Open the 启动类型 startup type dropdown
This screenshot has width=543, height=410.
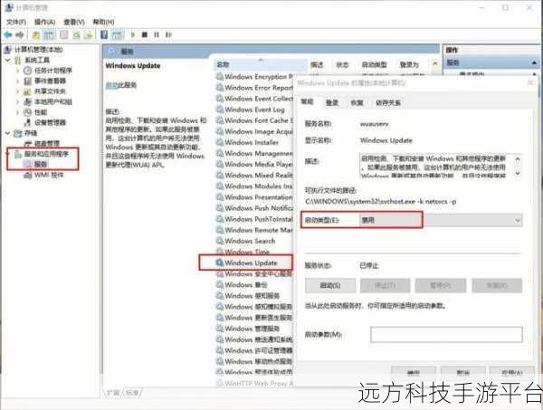(441, 220)
